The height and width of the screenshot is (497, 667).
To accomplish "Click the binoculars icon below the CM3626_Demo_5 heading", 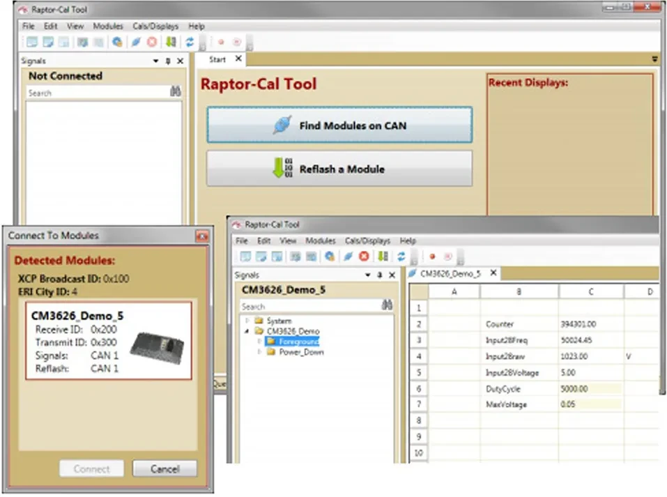I will [387, 306].
